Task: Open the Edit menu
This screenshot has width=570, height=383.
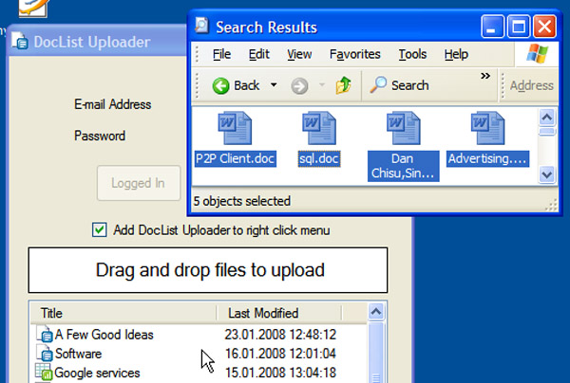Action: tap(258, 54)
